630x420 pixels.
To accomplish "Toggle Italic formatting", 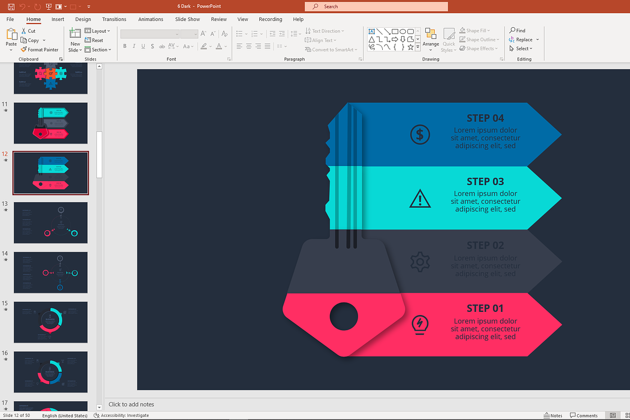I will pyautogui.click(x=134, y=46).
